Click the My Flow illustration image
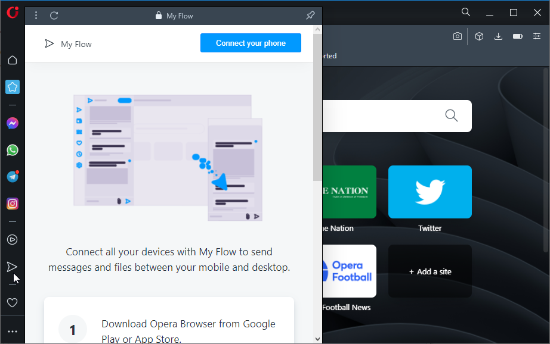 pos(168,158)
